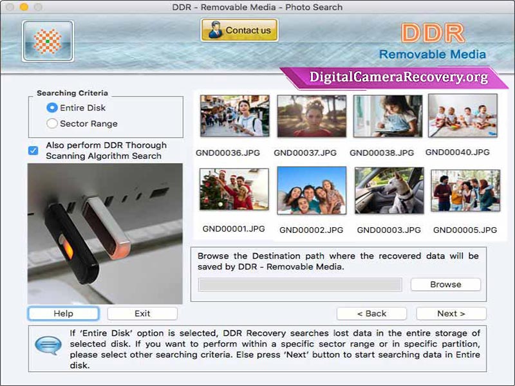Screen dimensions: 515x386
Task: Pick the GND00040.JPG babies thumbnail
Action: (463, 116)
